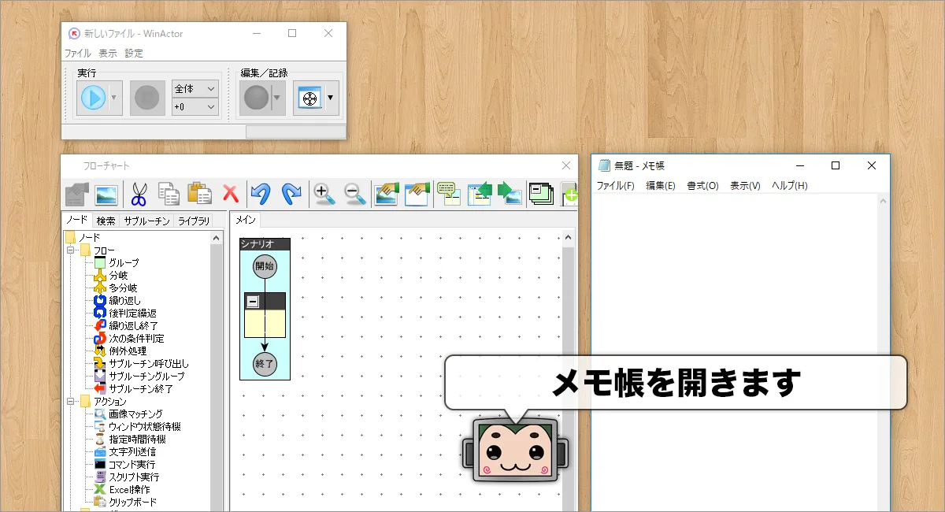This screenshot has height=512, width=945.
Task: Click the node tree scrollbar up arrow
Action: pyautogui.click(x=217, y=237)
